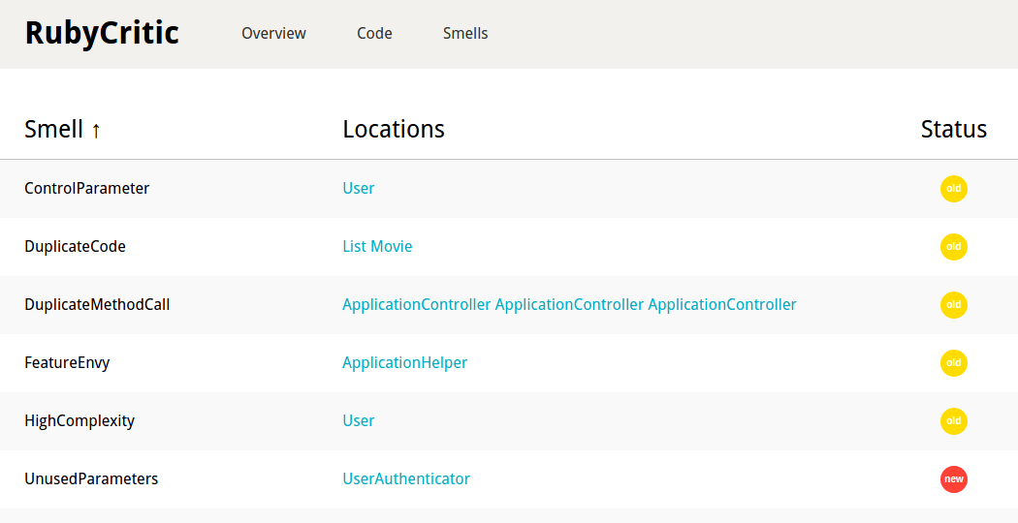This screenshot has width=1018, height=523.
Task: Open the Overview page
Action: coord(273,34)
